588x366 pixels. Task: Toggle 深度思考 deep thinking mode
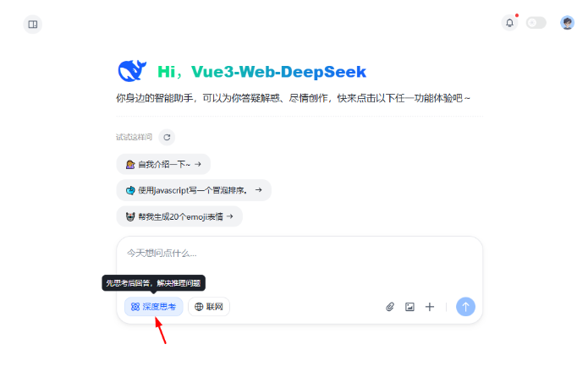tap(153, 307)
